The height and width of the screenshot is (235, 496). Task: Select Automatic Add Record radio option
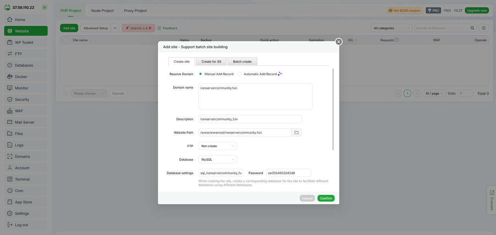(x=239, y=74)
